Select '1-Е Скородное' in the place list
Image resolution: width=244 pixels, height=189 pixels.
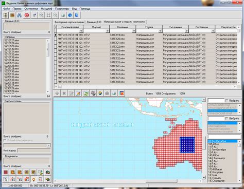216,181
